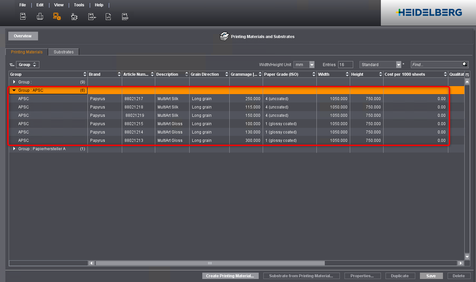Click the Entries count field
Viewport: 476px width, 282px height.
pos(345,65)
